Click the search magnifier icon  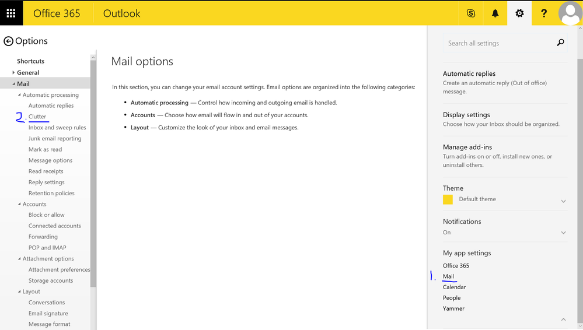pyautogui.click(x=560, y=43)
